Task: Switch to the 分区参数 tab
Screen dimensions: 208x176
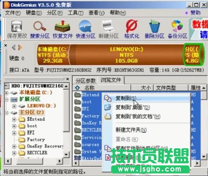Action: 85,81
